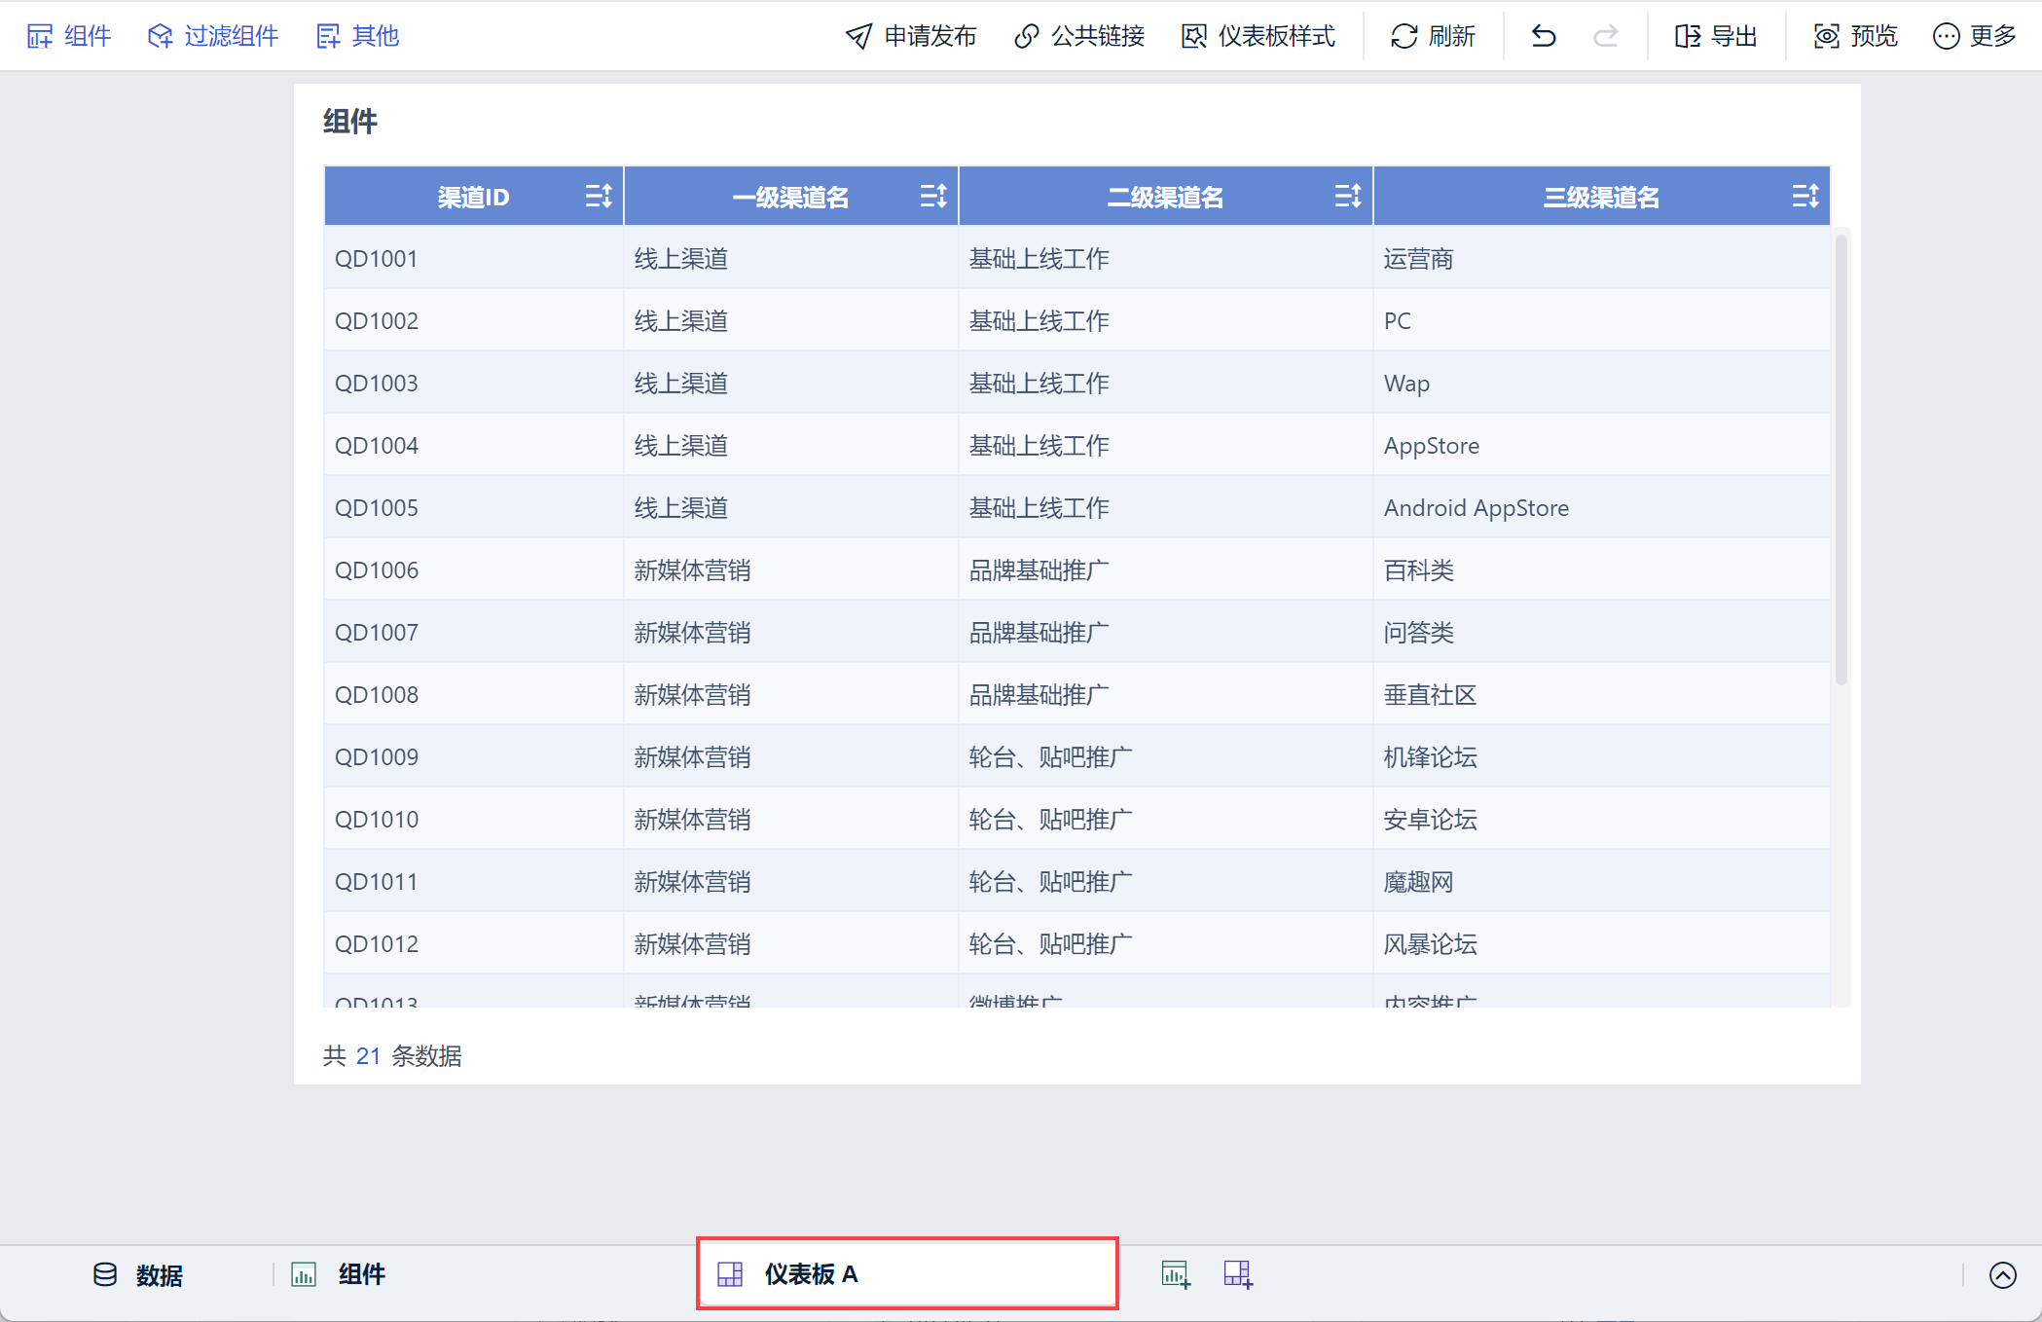Click the undo arrow icon
This screenshot has width=2042, height=1322.
point(1544,36)
